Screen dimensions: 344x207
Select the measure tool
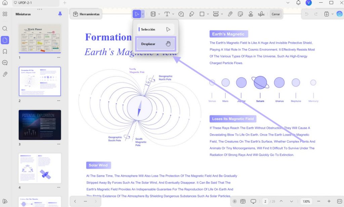point(216,14)
